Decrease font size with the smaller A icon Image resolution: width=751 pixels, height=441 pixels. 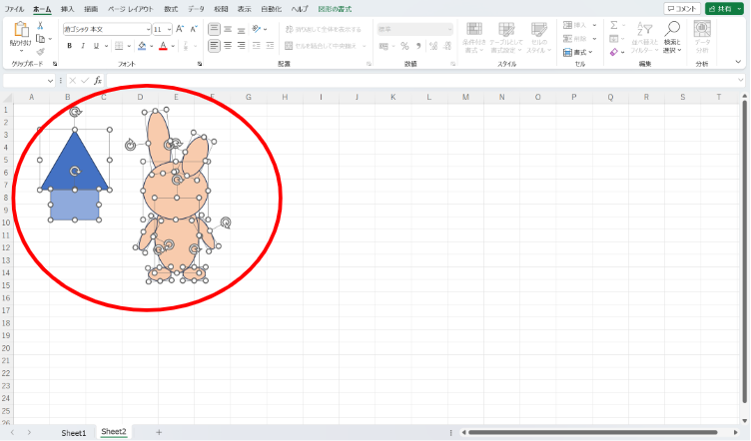pos(194,29)
